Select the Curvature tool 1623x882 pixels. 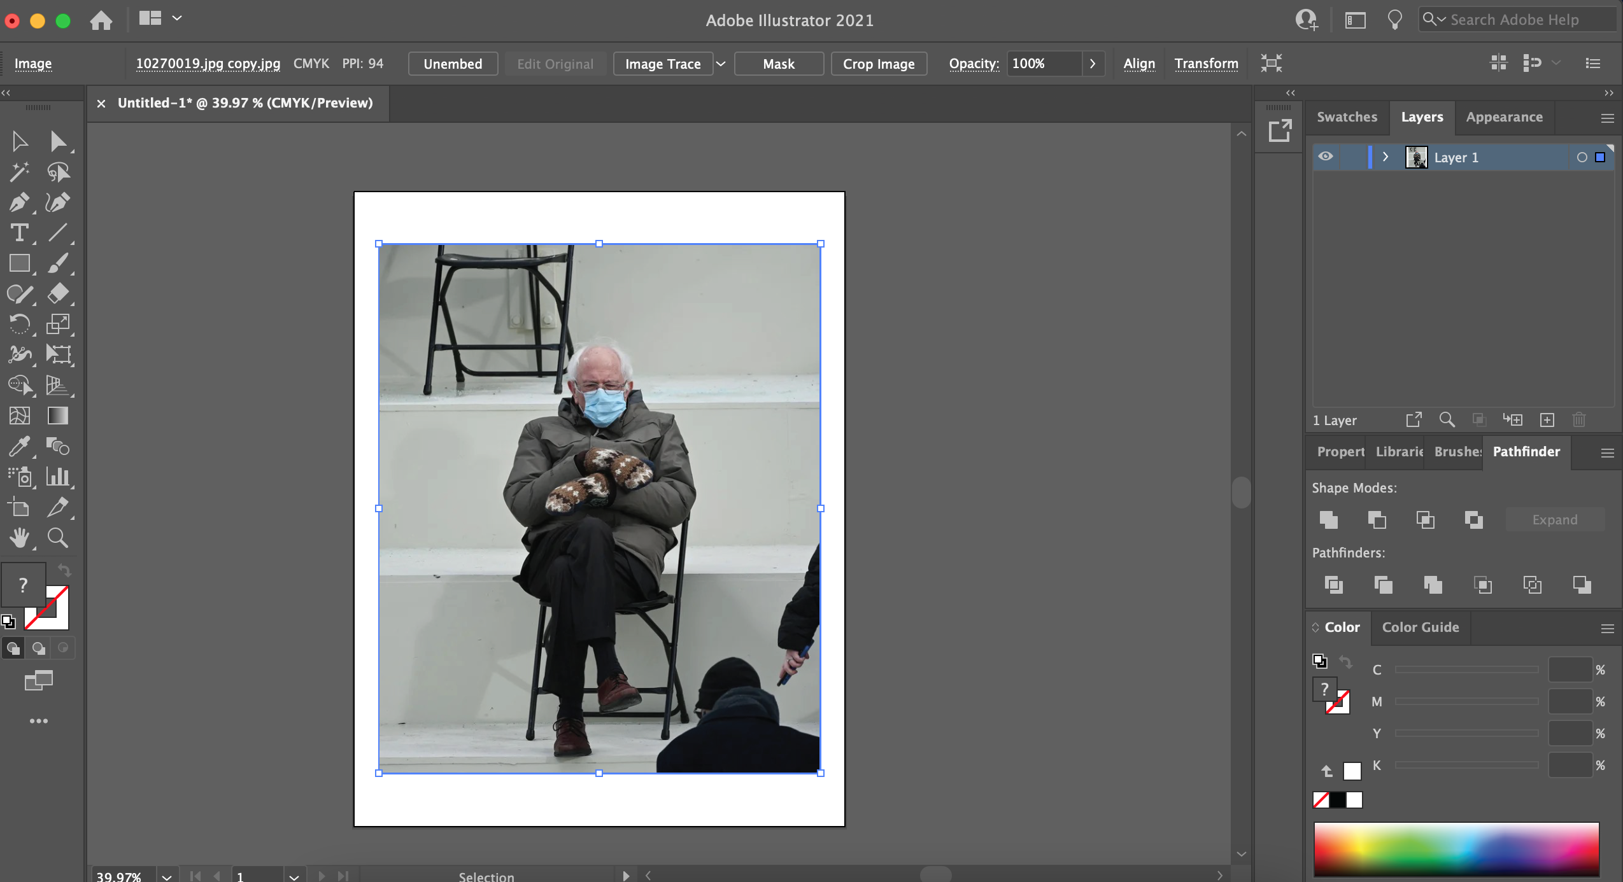tap(58, 202)
